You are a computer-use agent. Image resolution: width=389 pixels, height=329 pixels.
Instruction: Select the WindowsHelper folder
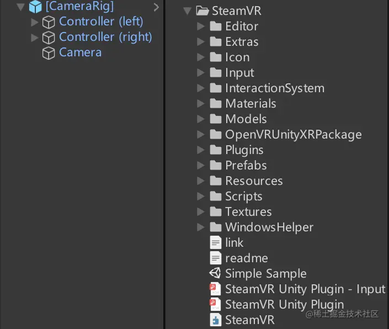(x=269, y=227)
